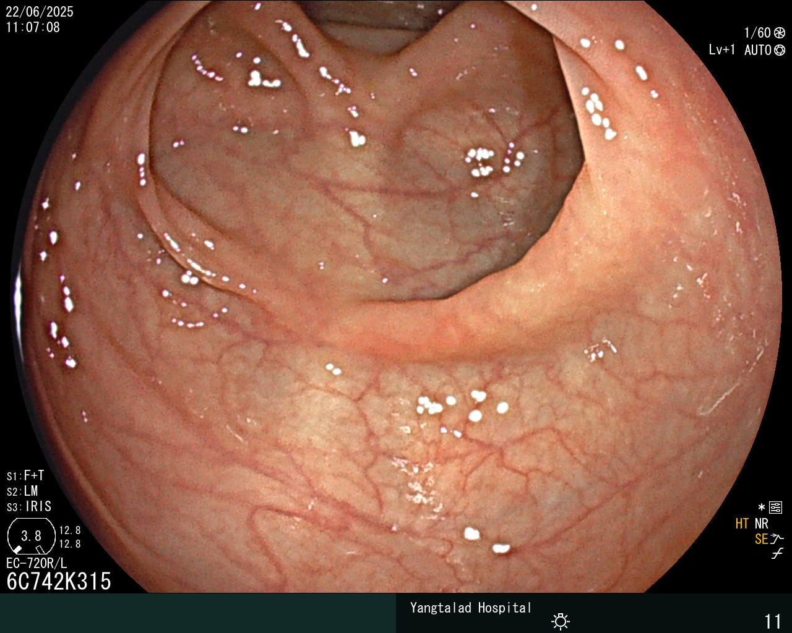The width and height of the screenshot is (792, 633).
Task: Select the SE enhancement indicator
Action: 761,539
